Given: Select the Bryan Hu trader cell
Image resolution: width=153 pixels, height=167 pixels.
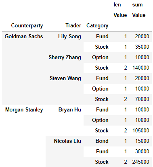Looking at the screenshot, I should [70, 110].
